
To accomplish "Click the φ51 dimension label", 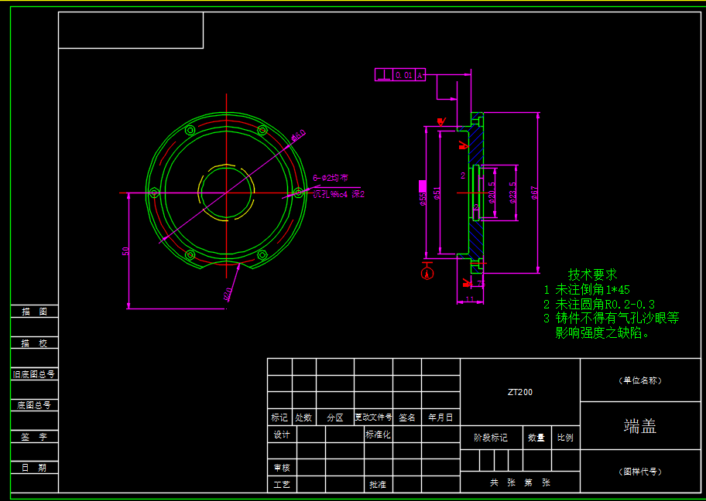I will pos(437,193).
